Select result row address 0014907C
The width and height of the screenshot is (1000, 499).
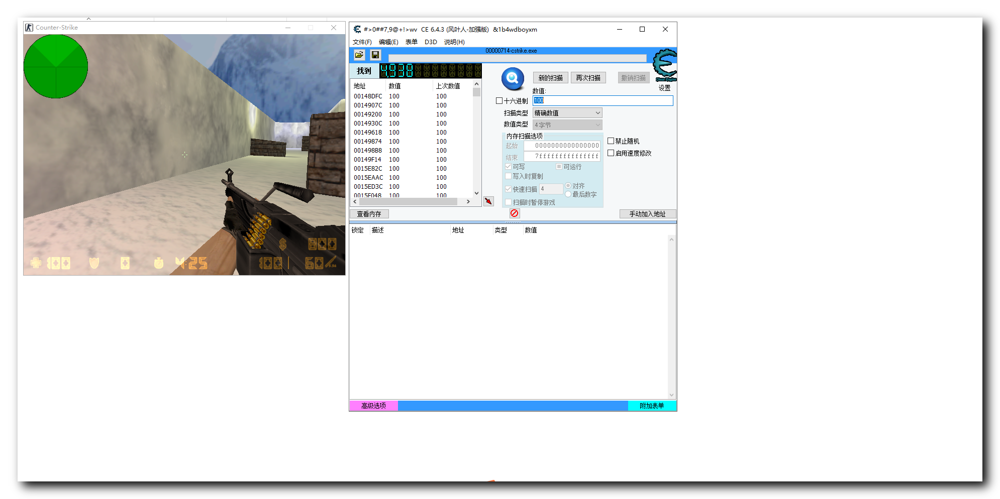[x=412, y=105]
